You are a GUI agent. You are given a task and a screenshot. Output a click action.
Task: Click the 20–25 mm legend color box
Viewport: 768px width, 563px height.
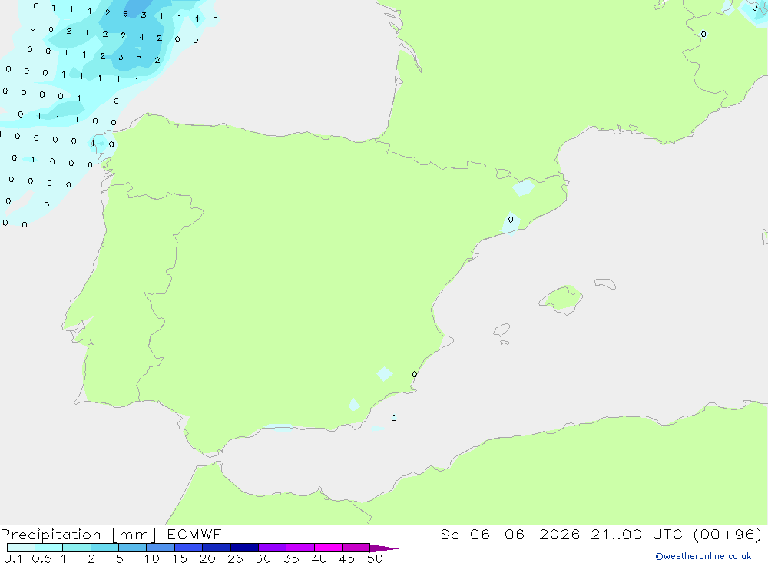(216, 548)
